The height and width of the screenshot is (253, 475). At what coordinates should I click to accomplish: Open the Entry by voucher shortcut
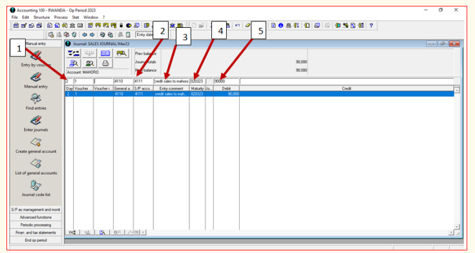point(36,60)
